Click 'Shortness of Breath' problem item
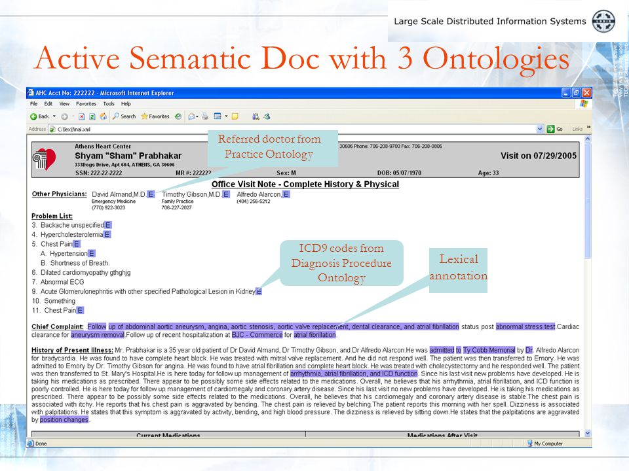Screen dimensions: 629x471 point(80,263)
